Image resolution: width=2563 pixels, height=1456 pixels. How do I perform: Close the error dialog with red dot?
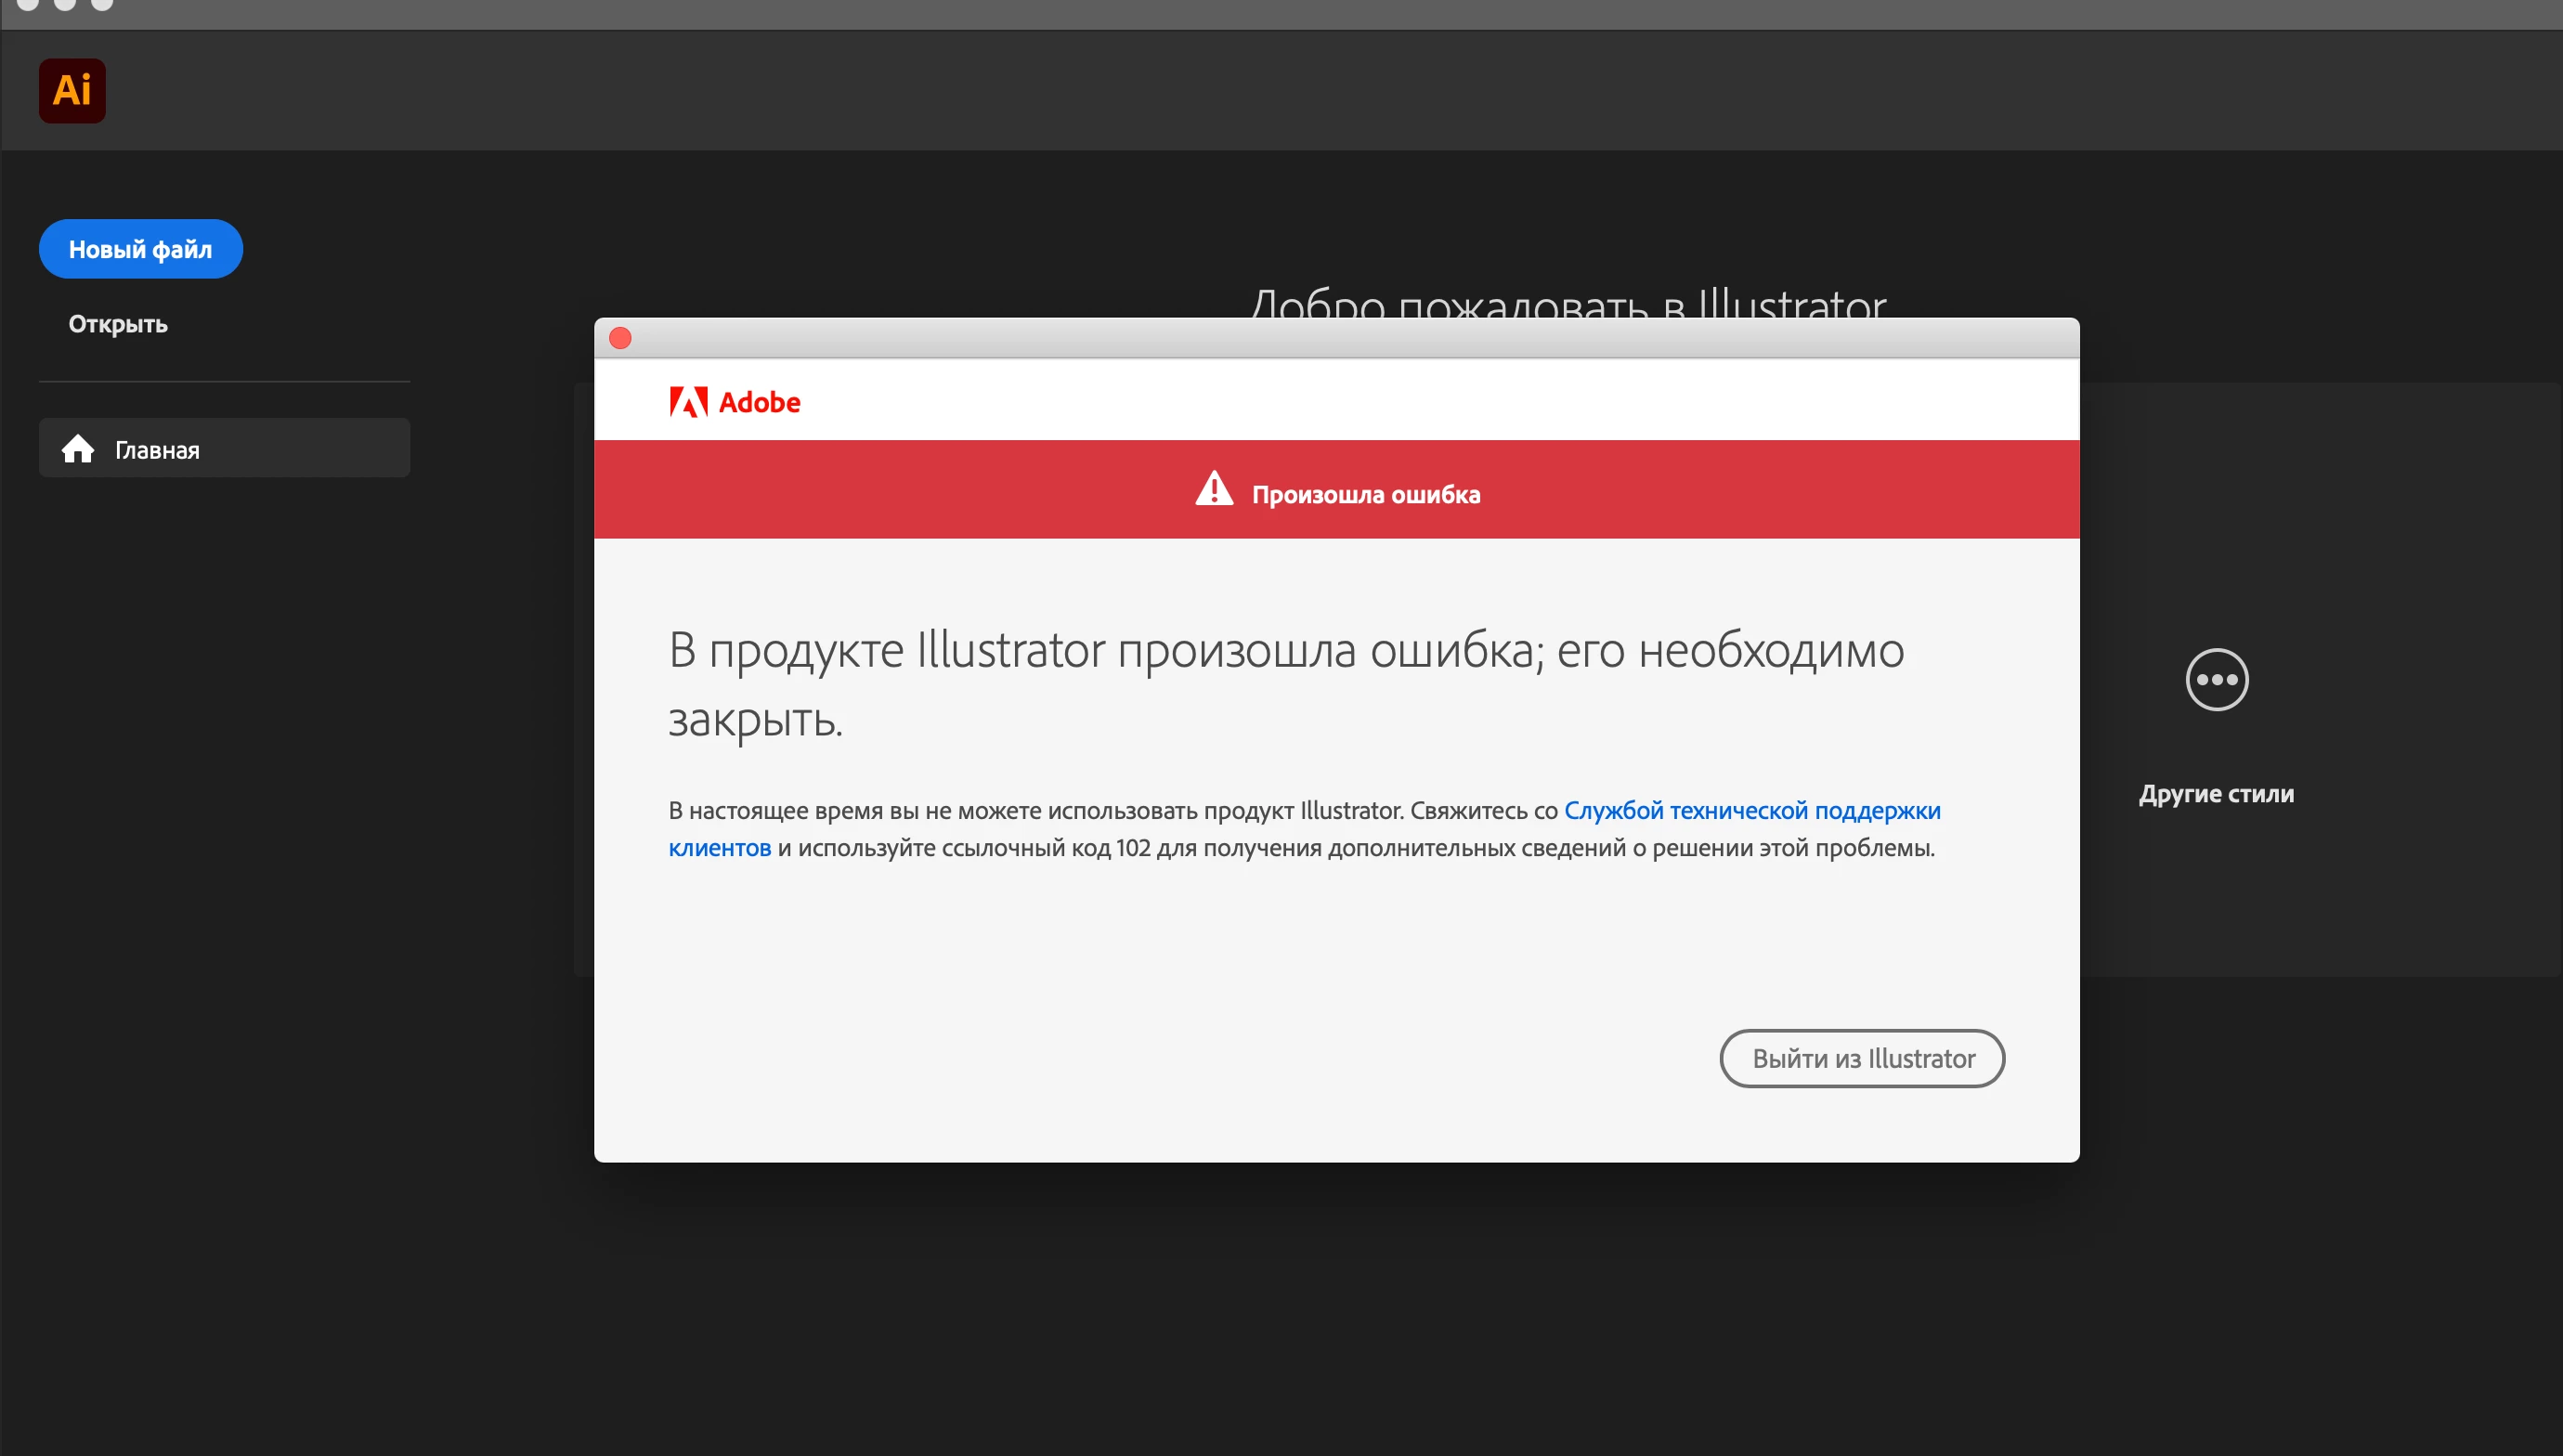click(620, 338)
